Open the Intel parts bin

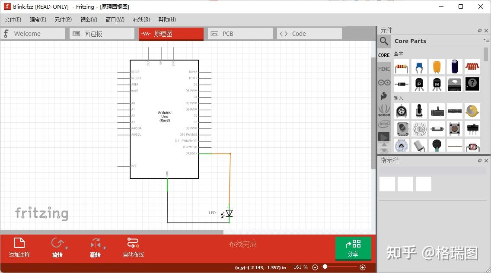384,124
